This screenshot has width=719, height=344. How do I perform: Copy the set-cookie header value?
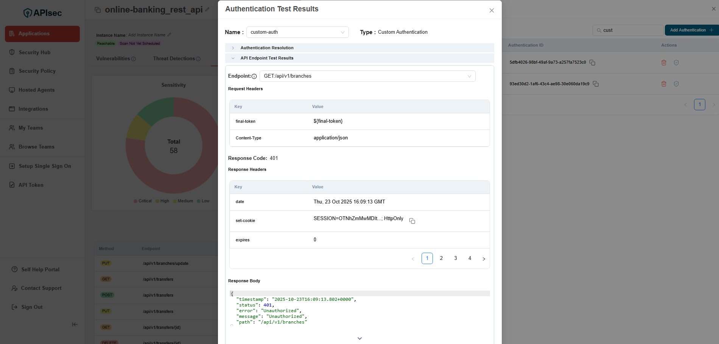pos(412,220)
